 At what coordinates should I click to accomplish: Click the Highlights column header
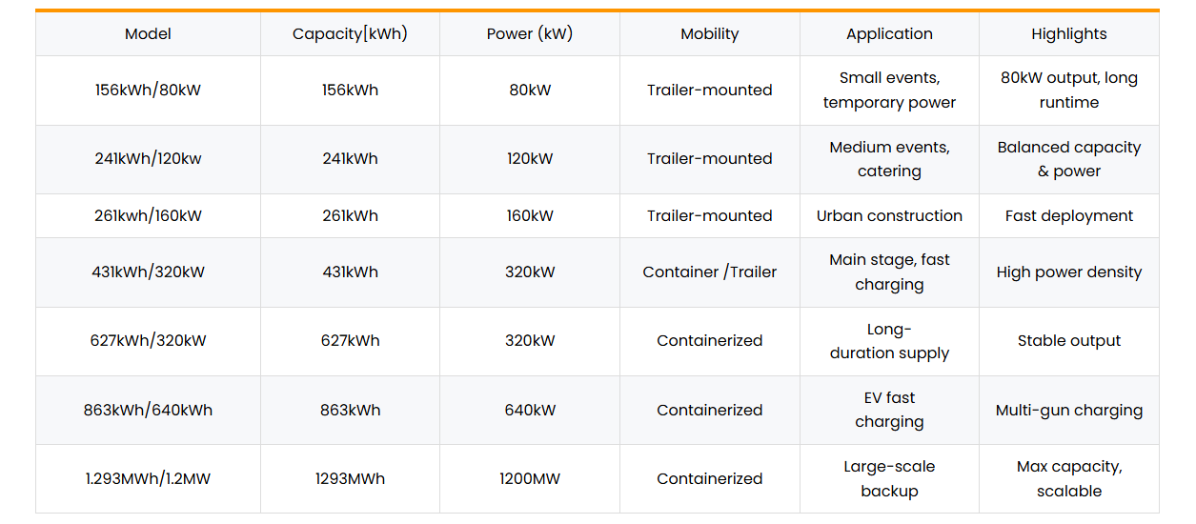pyautogui.click(x=1069, y=34)
